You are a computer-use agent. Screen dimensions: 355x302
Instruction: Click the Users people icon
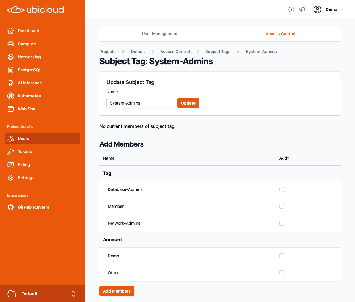coord(11,139)
